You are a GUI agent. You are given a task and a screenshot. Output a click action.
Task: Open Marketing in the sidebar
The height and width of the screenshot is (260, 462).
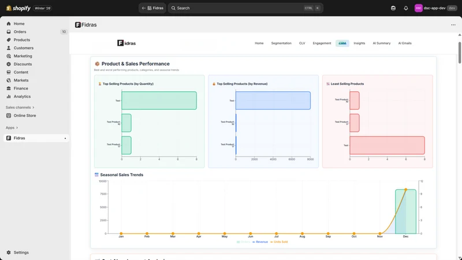pyautogui.click(x=23, y=56)
